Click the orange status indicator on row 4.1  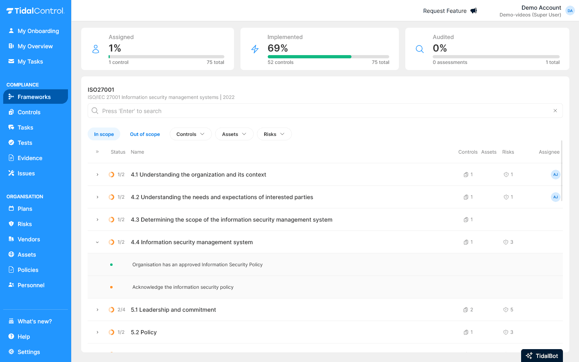[112, 175]
